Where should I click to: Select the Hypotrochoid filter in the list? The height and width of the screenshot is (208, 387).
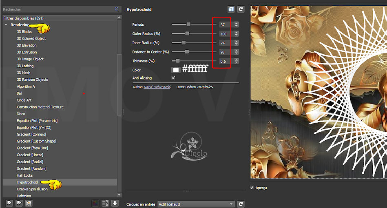pos(27,182)
